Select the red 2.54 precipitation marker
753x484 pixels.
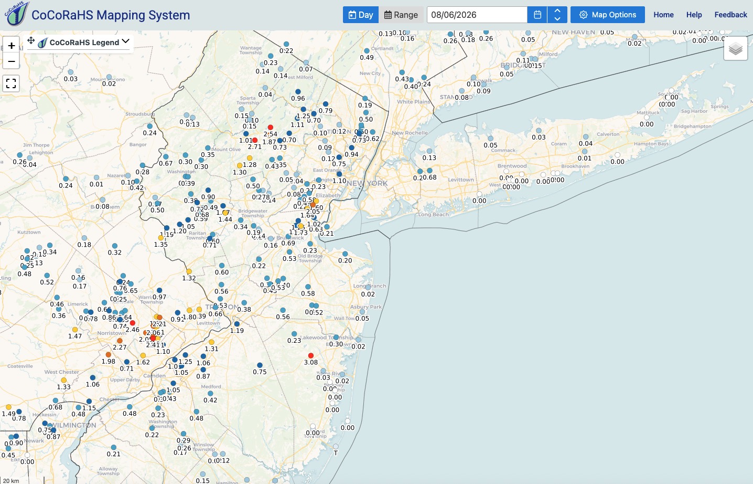pos(271,127)
